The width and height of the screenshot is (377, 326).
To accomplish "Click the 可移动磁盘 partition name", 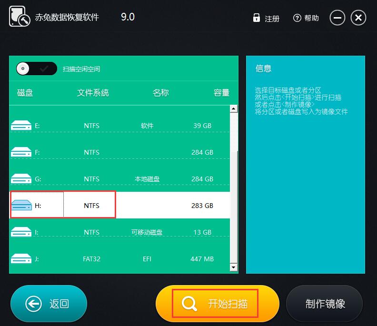I will 147,232.
